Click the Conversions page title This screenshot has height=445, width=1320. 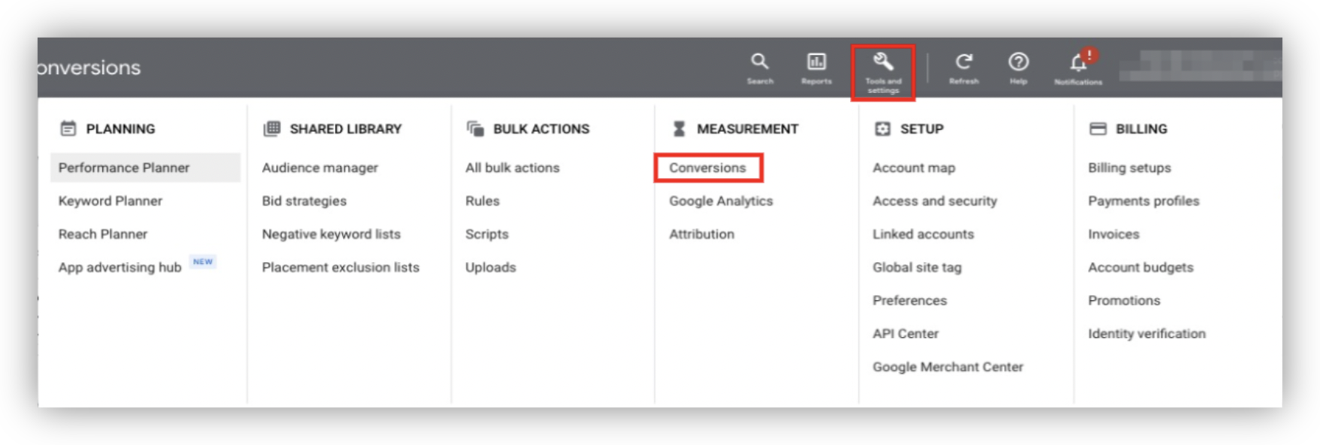89,68
